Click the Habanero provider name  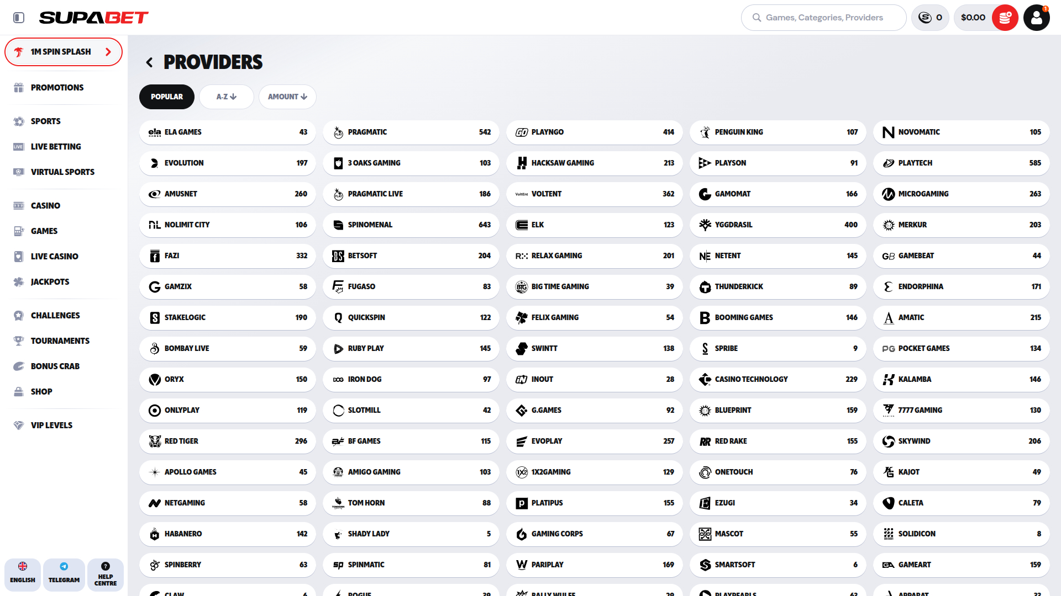click(x=183, y=534)
